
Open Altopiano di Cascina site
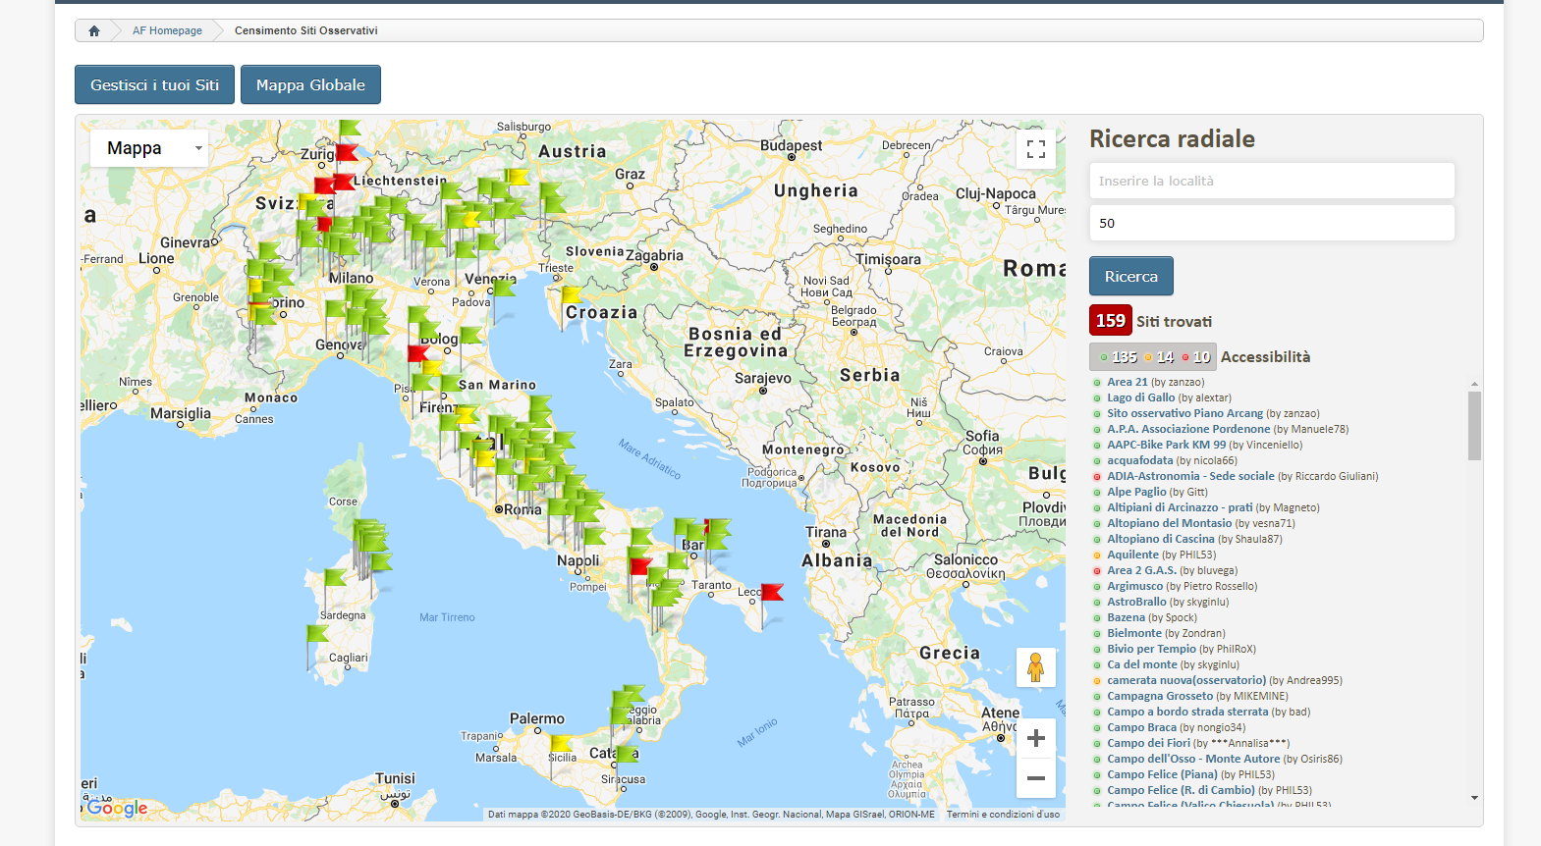tap(1161, 540)
